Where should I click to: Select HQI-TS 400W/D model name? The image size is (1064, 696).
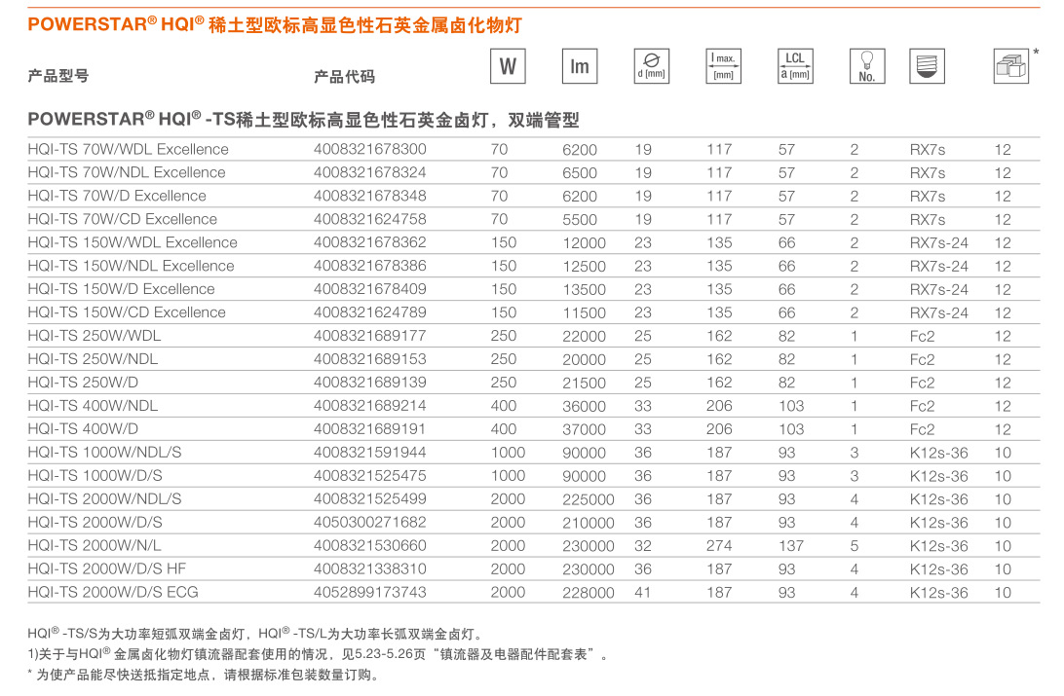point(83,429)
